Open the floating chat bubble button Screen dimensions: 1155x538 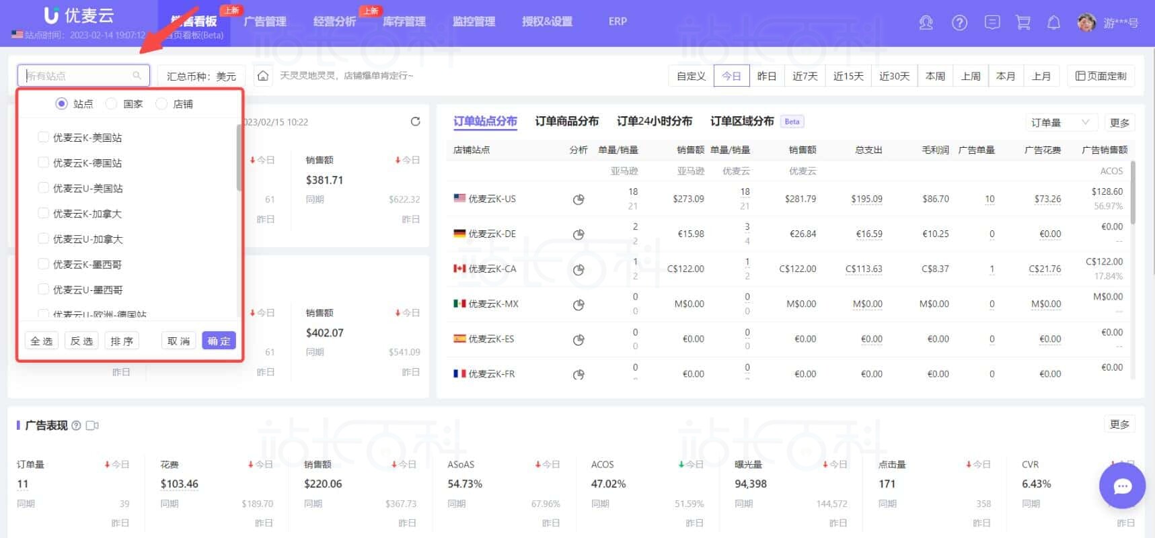(1122, 486)
